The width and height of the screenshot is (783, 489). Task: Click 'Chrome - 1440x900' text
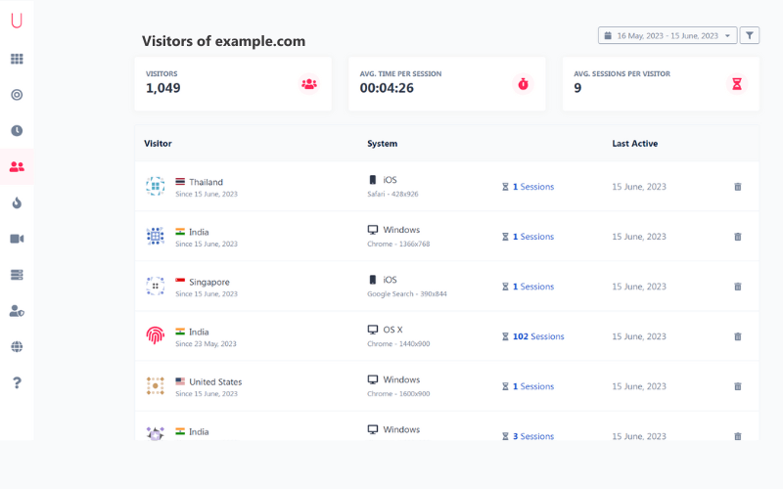pos(398,344)
